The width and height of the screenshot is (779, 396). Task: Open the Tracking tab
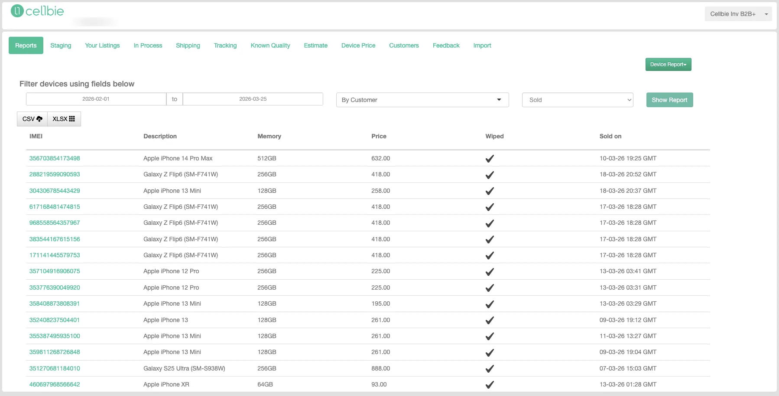point(225,45)
